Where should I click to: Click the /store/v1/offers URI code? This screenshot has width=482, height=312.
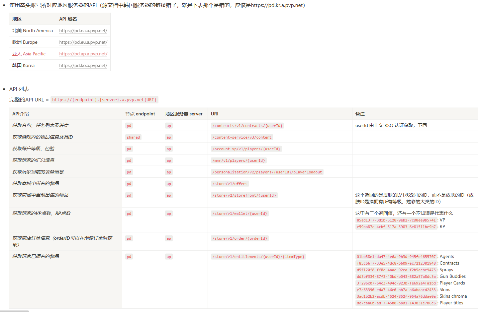230,184
